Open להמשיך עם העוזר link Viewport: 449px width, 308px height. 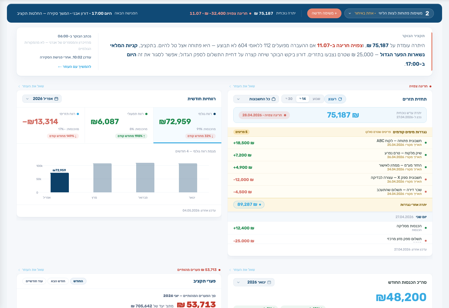(75, 67)
